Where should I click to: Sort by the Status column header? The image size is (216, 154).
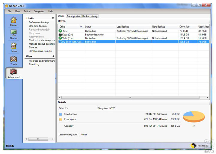(99, 27)
